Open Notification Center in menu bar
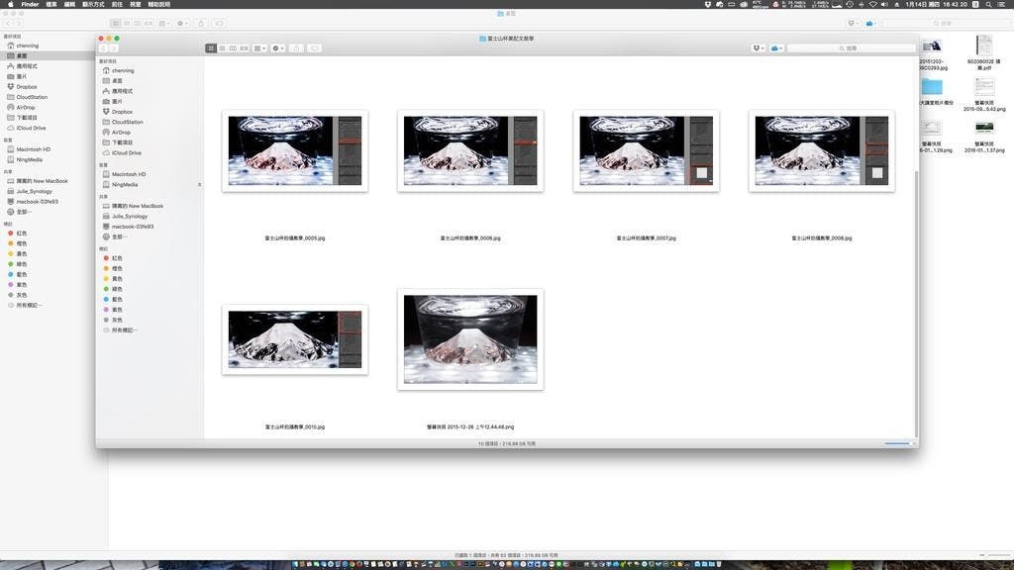 click(x=1003, y=5)
